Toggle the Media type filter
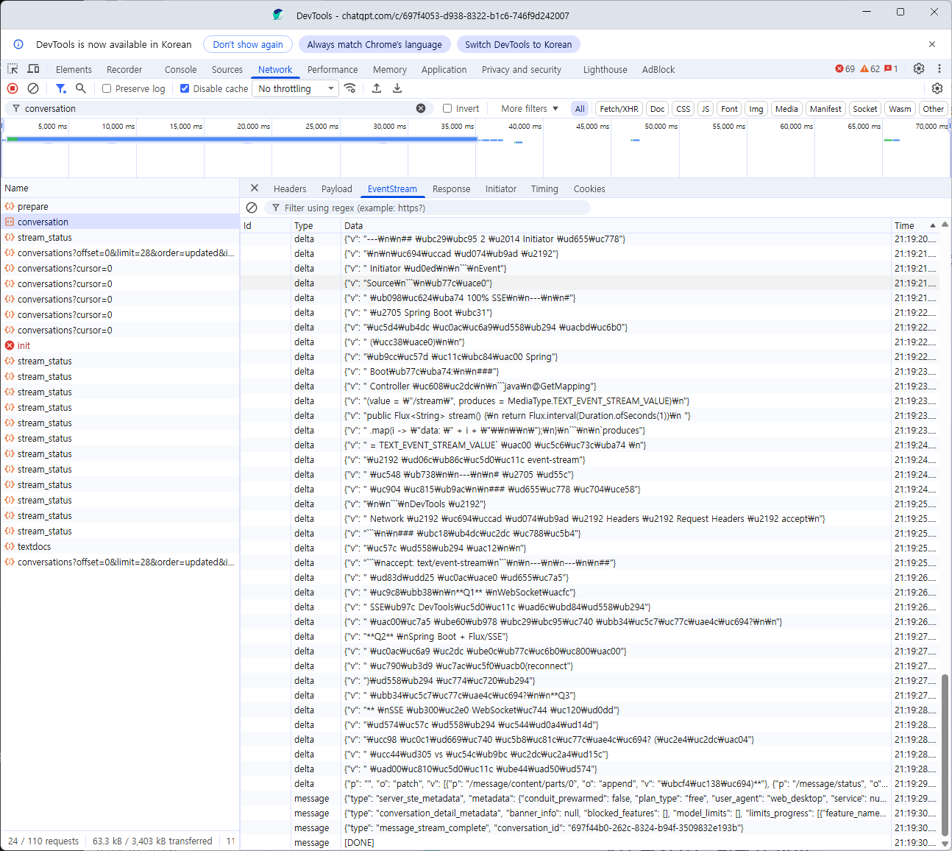 click(786, 109)
